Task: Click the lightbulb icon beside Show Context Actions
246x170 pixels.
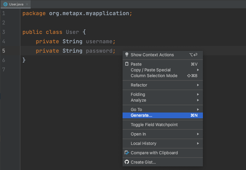Action: (127, 54)
